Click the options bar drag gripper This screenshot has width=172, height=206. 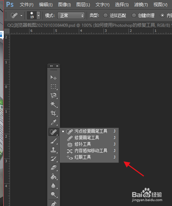(x=6, y=15)
